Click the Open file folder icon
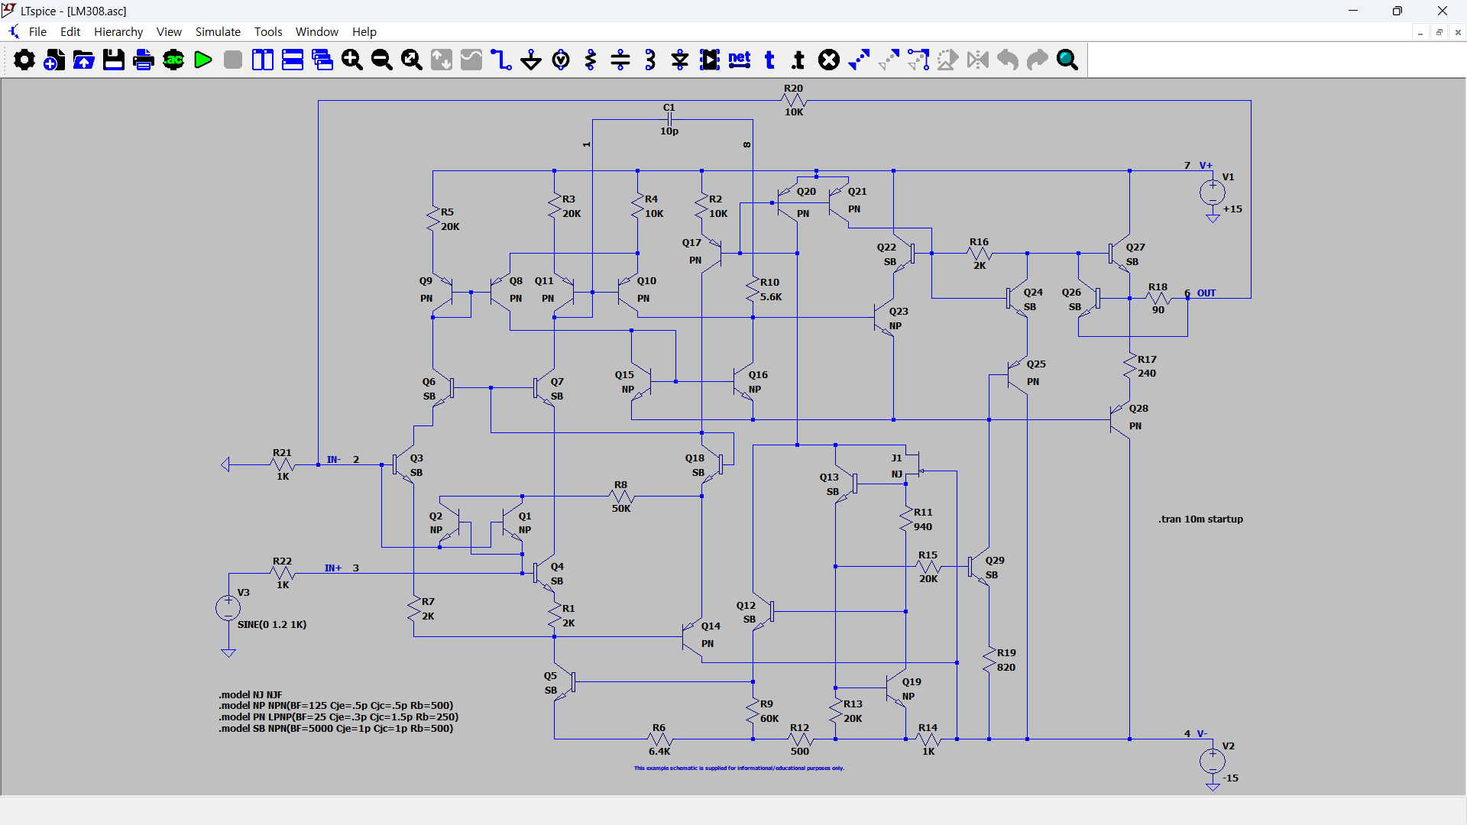The image size is (1467, 825). tap(84, 60)
